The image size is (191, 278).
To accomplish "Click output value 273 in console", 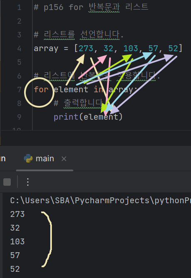I will click(x=17, y=214).
